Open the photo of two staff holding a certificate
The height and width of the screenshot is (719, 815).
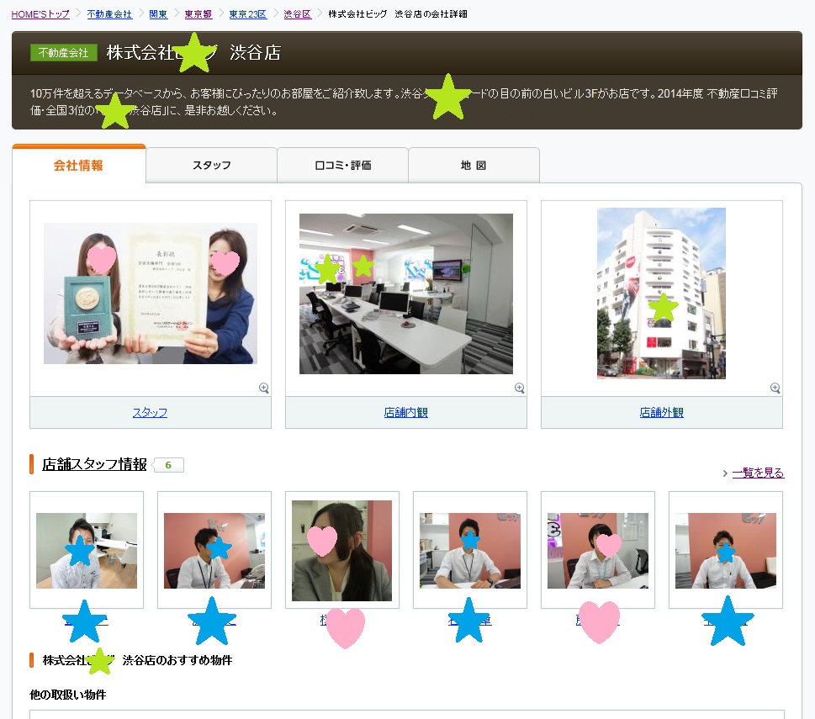point(151,293)
